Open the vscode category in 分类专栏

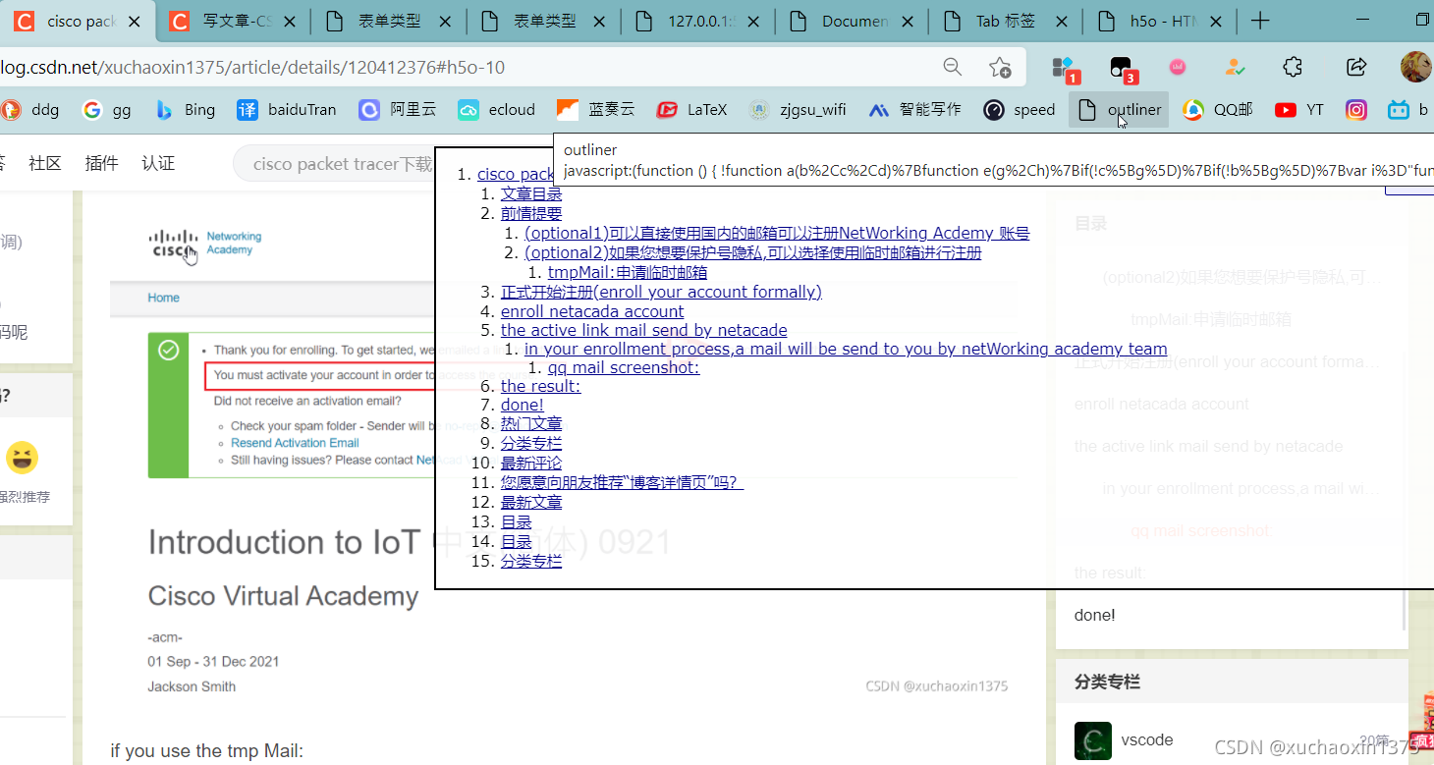1147,739
